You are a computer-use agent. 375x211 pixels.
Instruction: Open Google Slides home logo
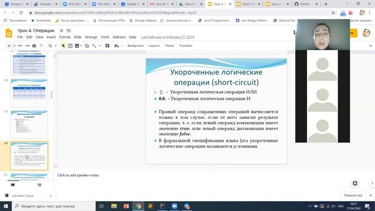click(9, 33)
